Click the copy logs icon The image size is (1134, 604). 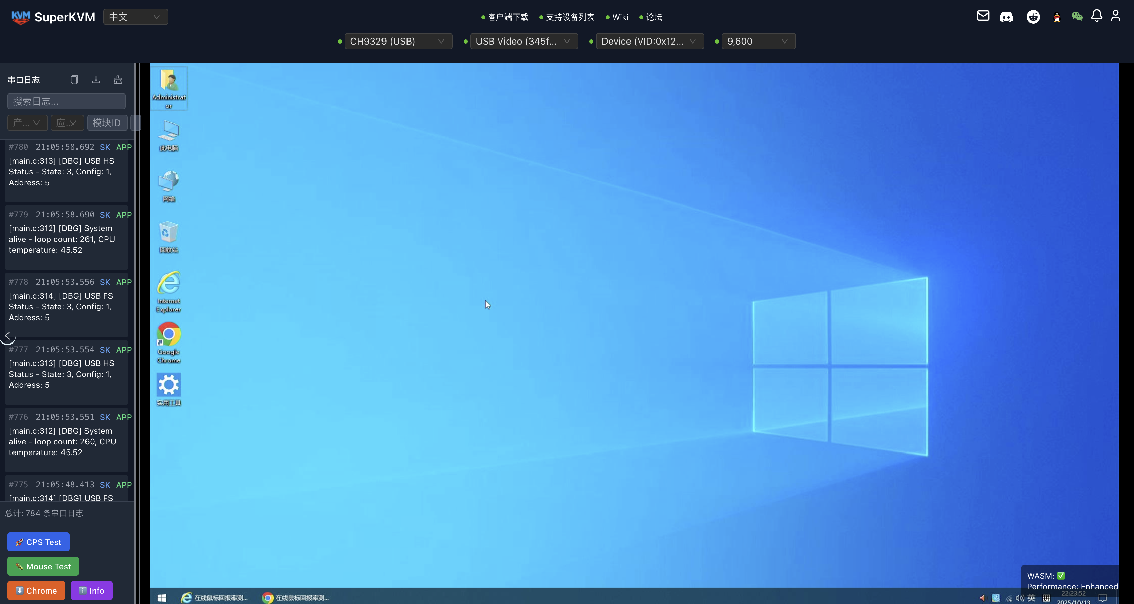[x=74, y=80]
